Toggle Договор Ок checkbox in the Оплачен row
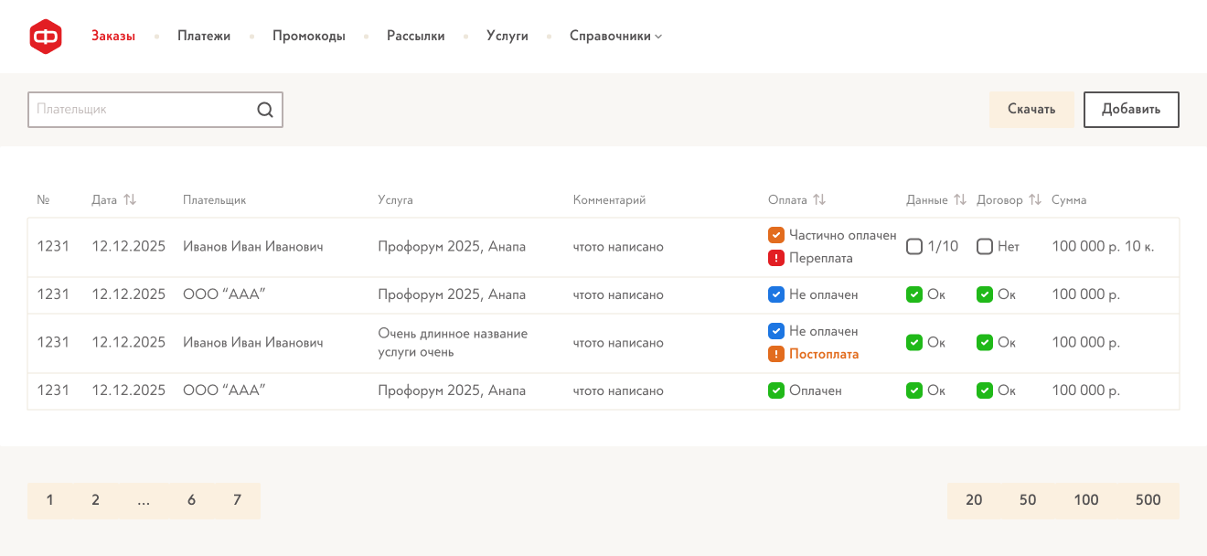Viewport: 1207px width, 556px height. [985, 390]
